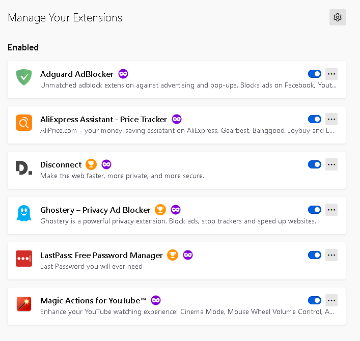Select the Adguard AdBlocker description text
Viewport: 360px width, 341px height.
(x=188, y=86)
